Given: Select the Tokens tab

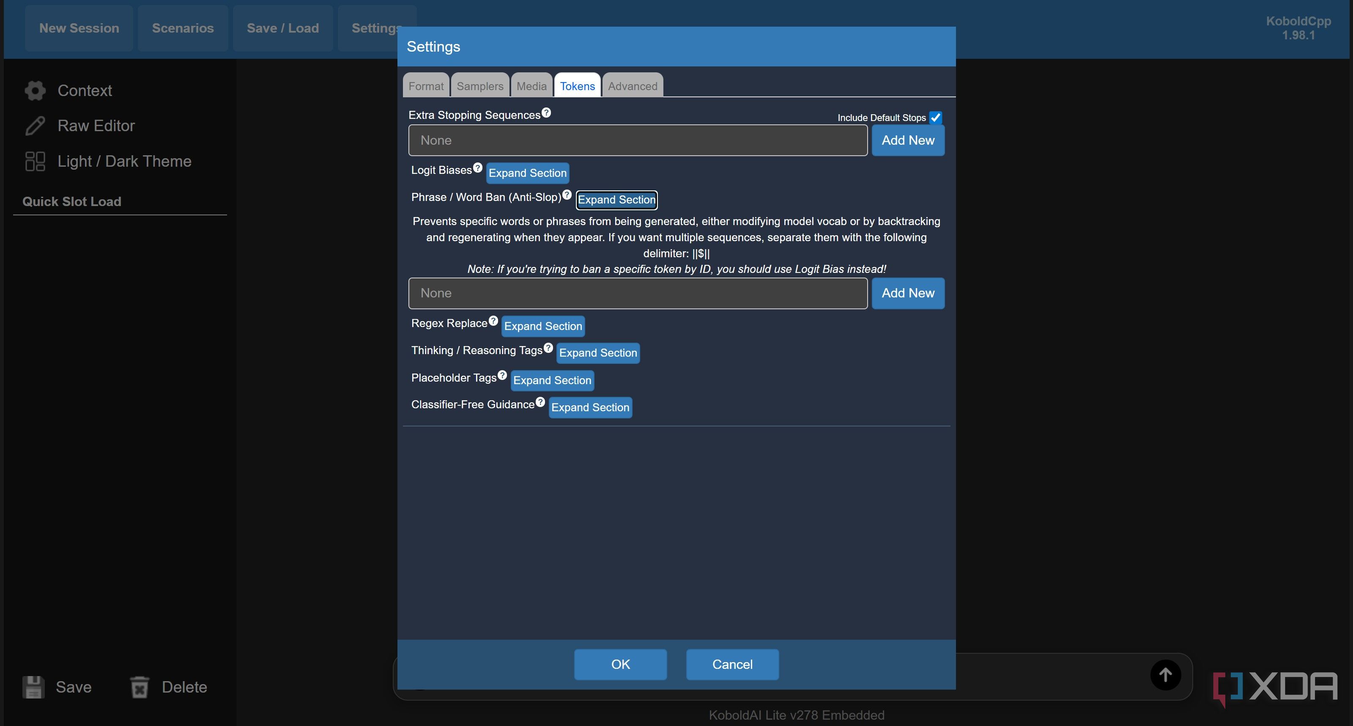Looking at the screenshot, I should point(577,86).
